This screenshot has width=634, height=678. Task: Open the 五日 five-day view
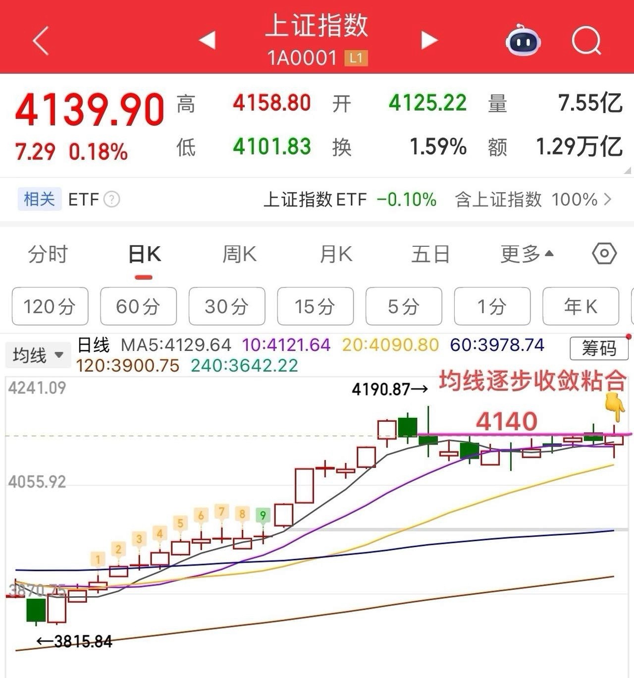click(429, 254)
